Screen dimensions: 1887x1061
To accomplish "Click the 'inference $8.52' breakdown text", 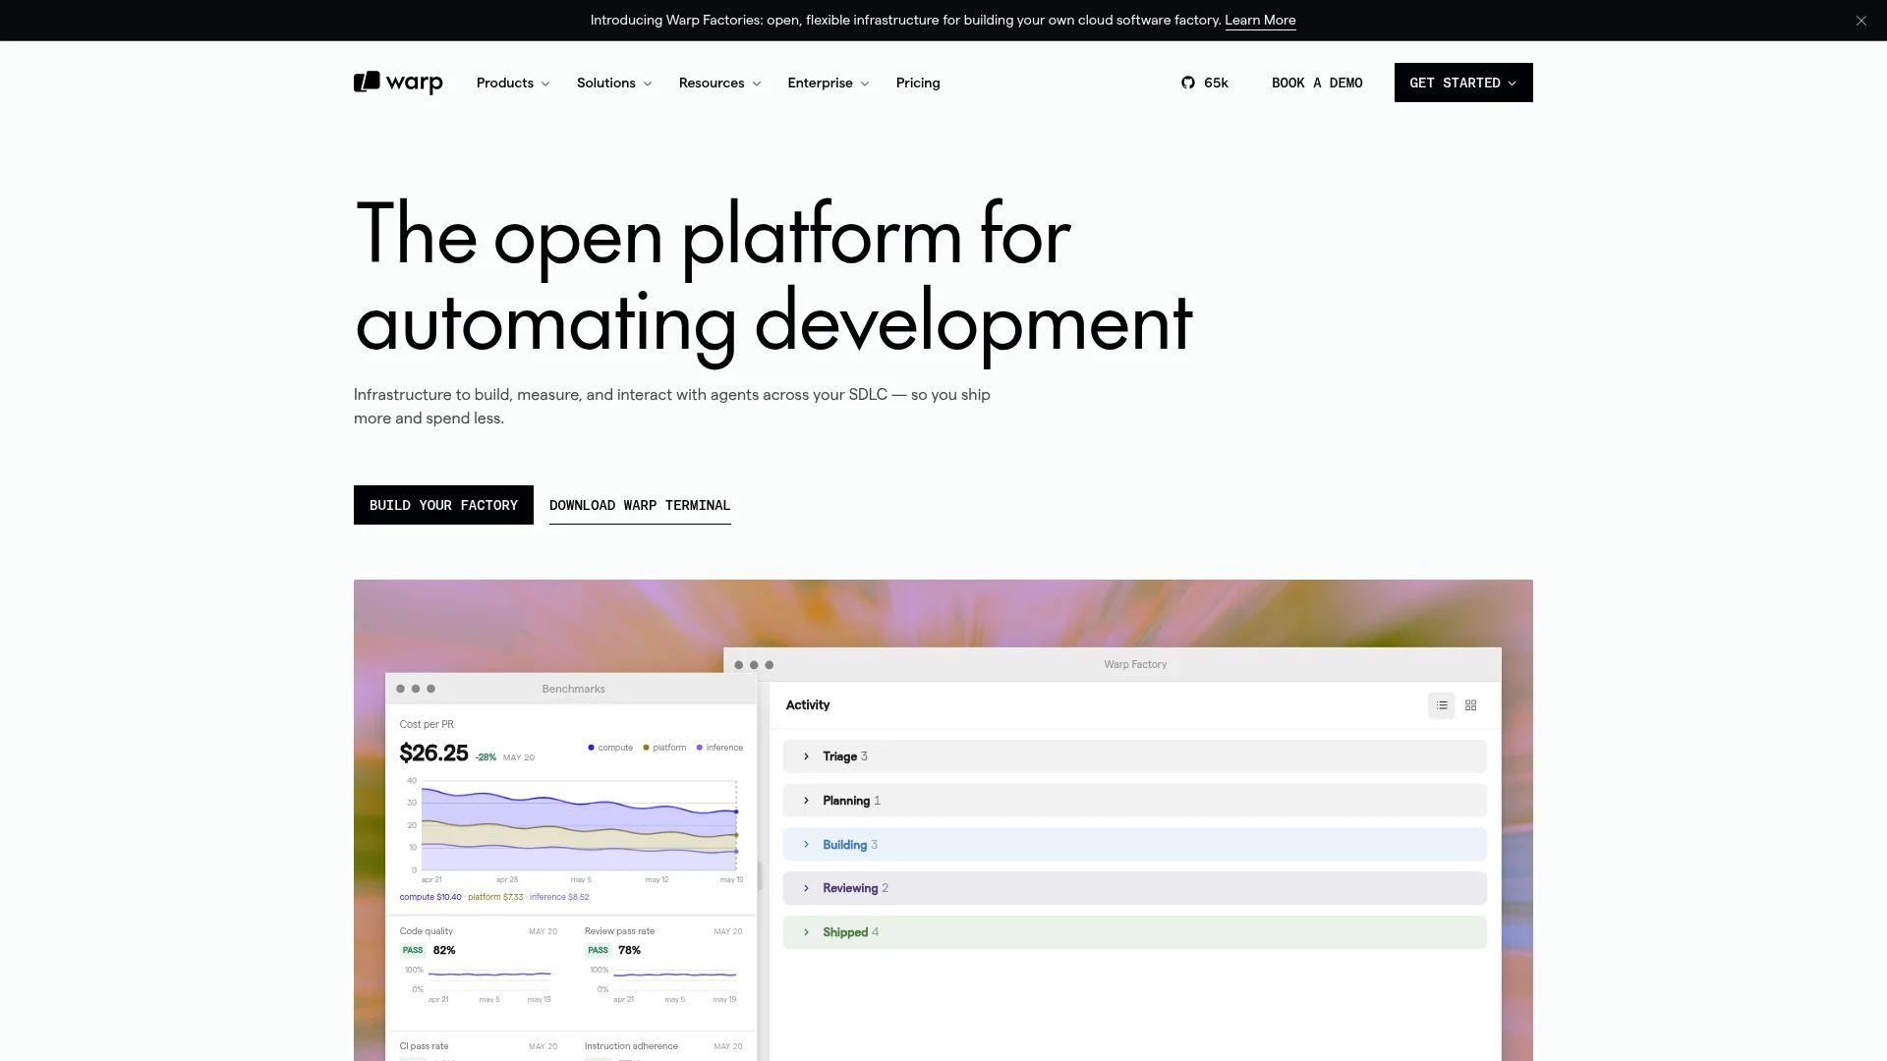I will [559, 897].
